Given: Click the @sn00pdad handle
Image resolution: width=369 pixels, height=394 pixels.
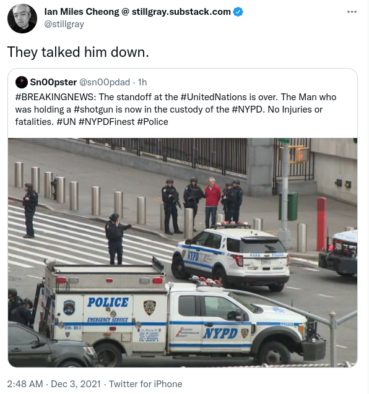Looking at the screenshot, I should tap(105, 82).
